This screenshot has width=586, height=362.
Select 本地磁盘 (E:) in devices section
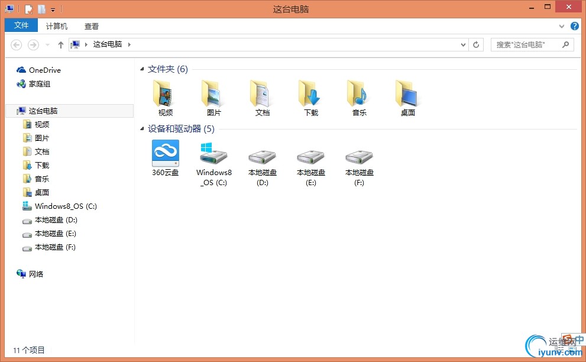[x=311, y=166]
